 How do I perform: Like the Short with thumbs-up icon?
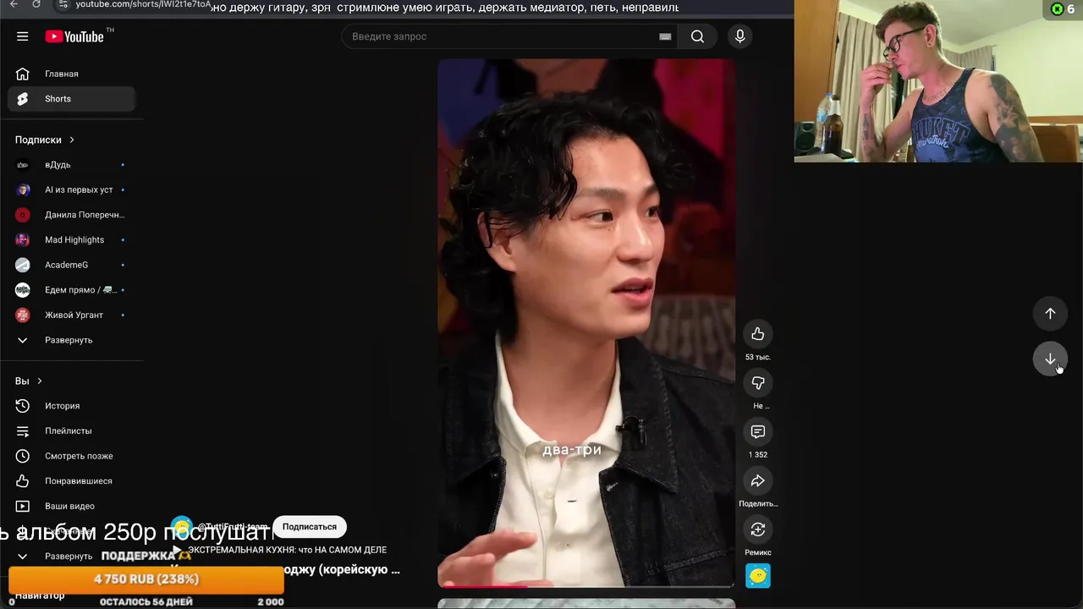tap(758, 334)
